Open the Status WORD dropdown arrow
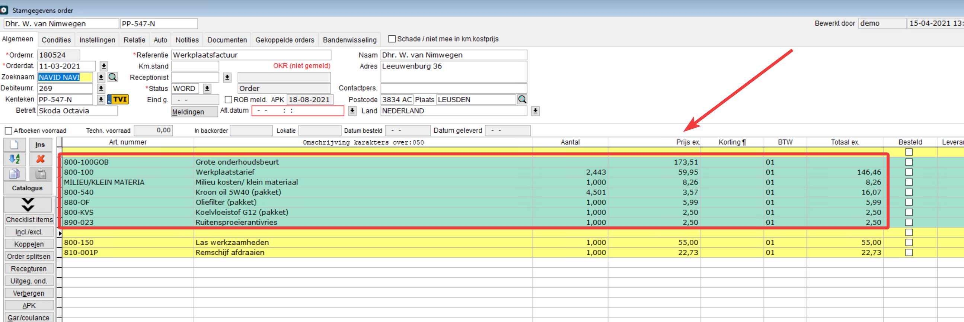 [x=207, y=88]
